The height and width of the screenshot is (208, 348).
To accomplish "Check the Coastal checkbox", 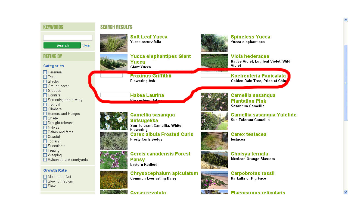I will pyautogui.click(x=45, y=136).
